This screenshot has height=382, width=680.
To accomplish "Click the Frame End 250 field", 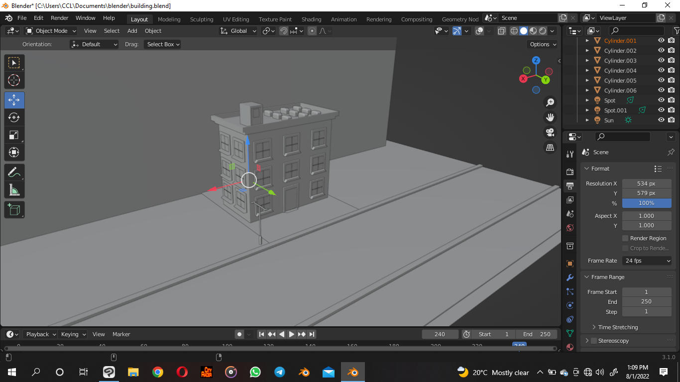I will click(x=647, y=301).
